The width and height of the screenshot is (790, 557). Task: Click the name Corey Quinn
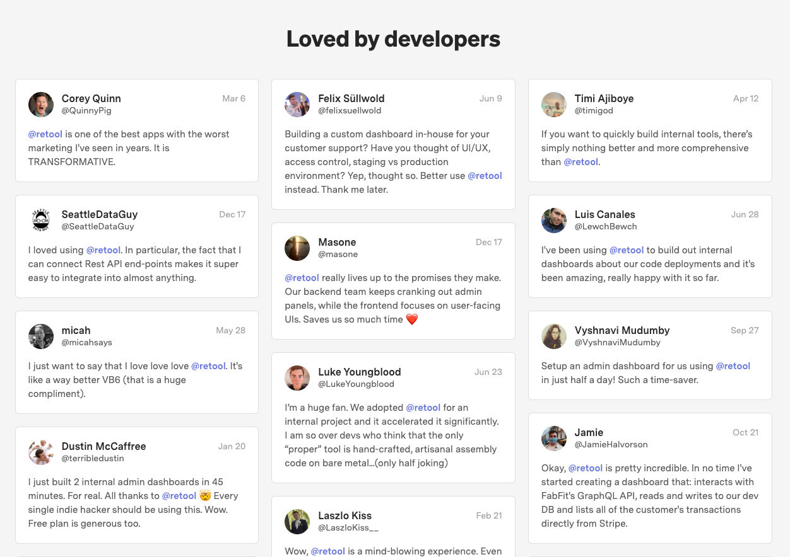tap(91, 98)
